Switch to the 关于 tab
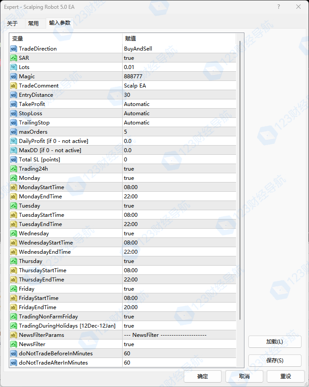Image resolution: width=309 pixels, height=387 pixels. (12, 23)
